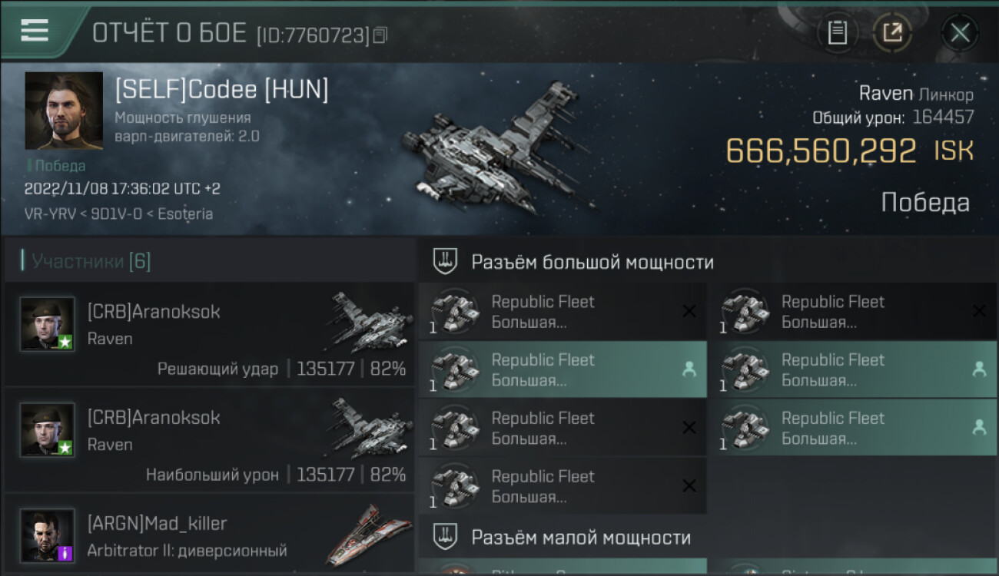The height and width of the screenshot is (576, 999).
Task: Click the low slot shield icon
Action: tap(445, 537)
